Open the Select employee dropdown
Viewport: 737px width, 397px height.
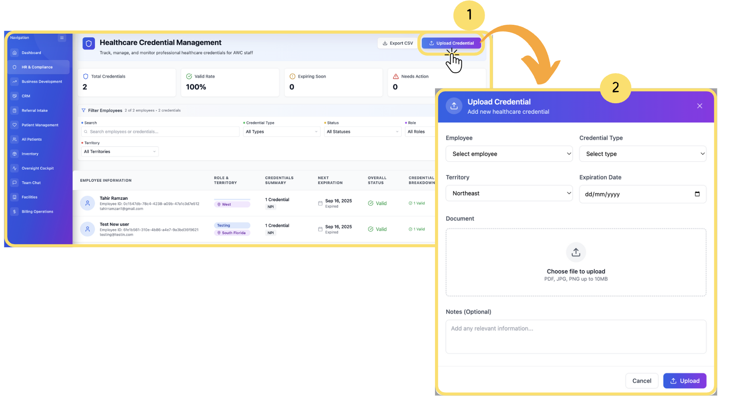[509, 154]
